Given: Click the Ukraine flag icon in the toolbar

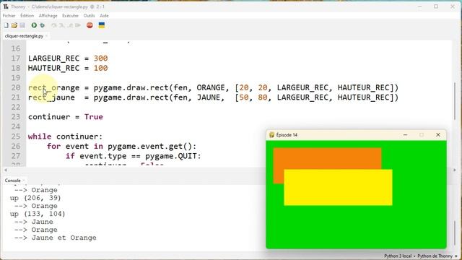Looking at the screenshot, I should [102, 25].
